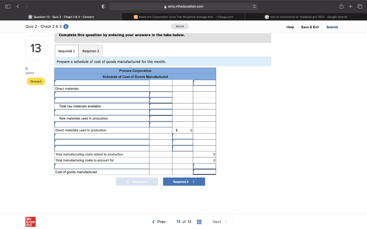Open dropdown row above Cost of goods manufactured
Screen dimensions: 367x229
tap(102, 166)
